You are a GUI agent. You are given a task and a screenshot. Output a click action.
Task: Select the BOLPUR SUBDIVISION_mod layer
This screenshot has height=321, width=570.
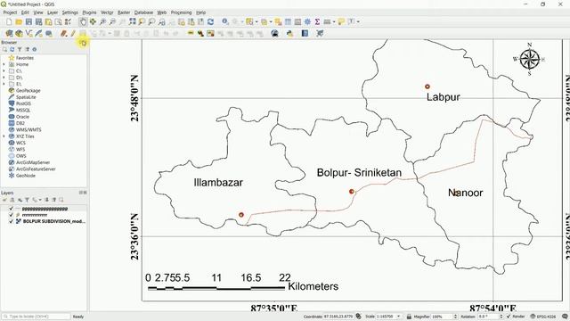click(54, 221)
